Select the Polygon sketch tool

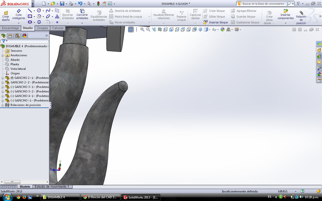pos(39,22)
